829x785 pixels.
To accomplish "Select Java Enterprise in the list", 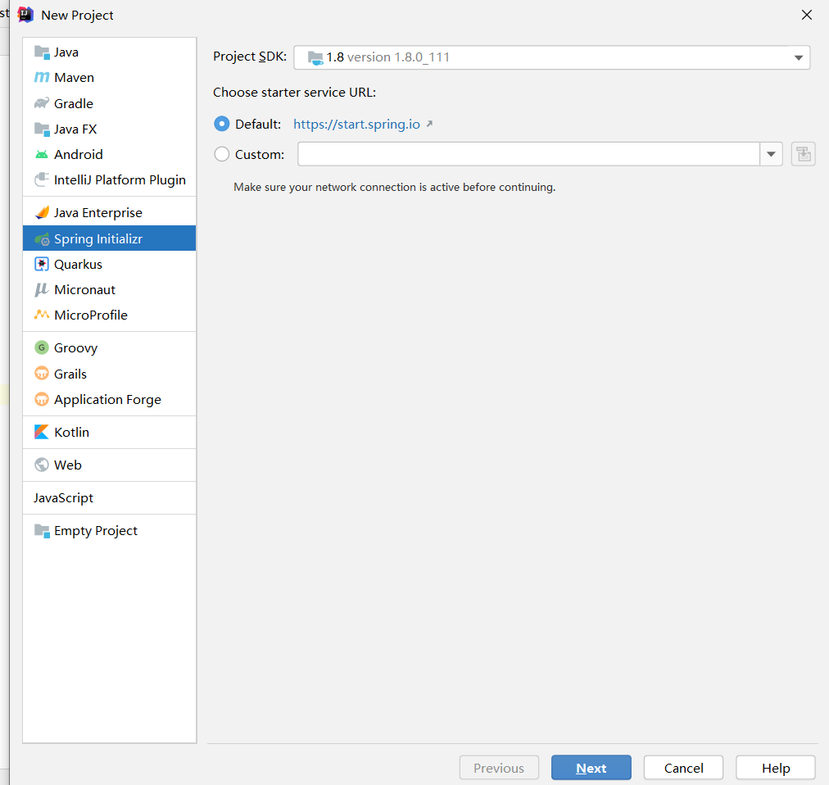I will click(110, 213).
